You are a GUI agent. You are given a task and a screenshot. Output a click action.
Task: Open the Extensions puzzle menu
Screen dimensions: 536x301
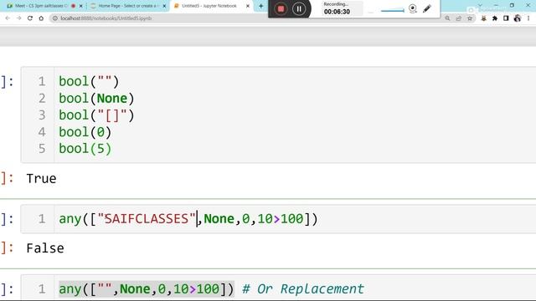pos(495,18)
